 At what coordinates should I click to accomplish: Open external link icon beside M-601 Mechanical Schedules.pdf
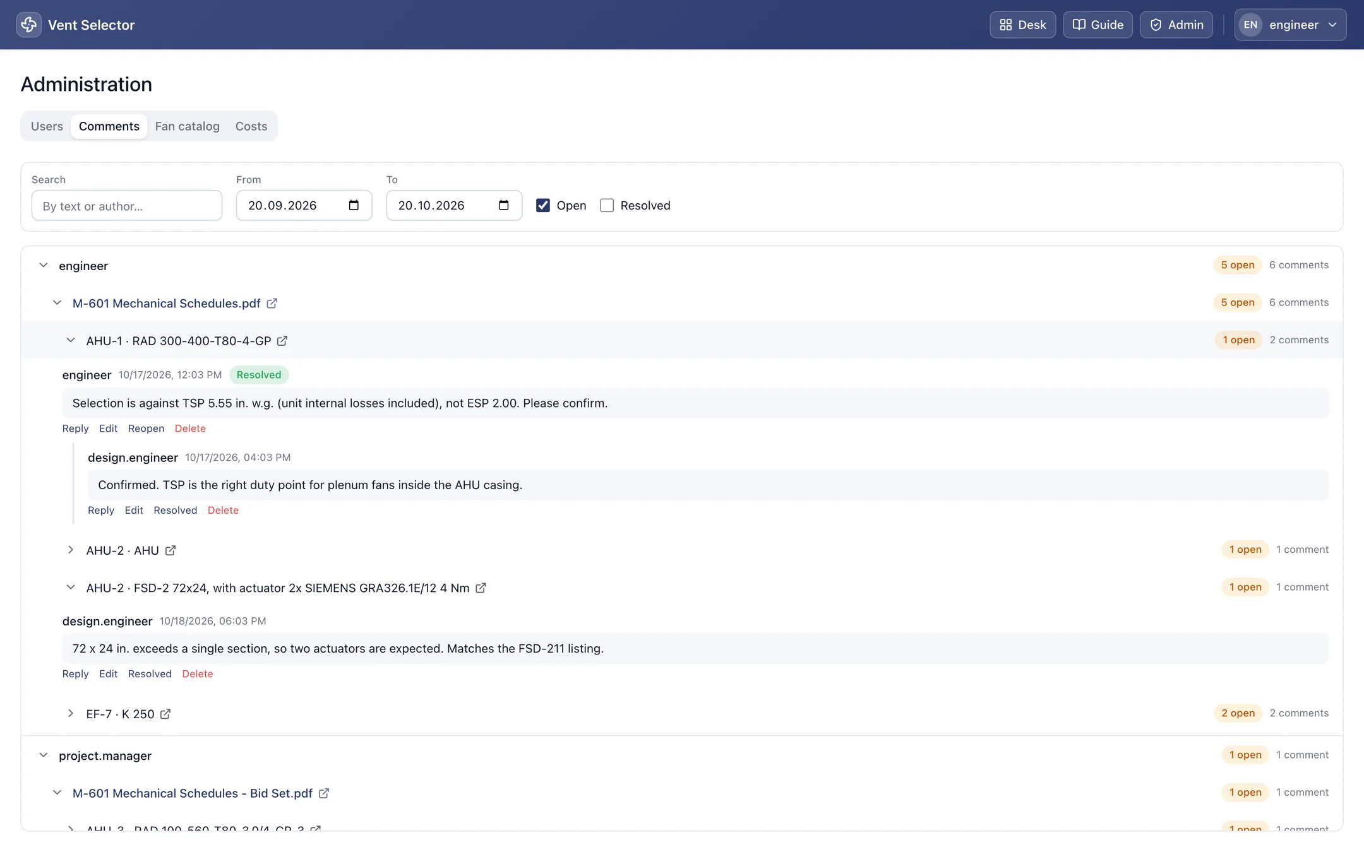[272, 304]
